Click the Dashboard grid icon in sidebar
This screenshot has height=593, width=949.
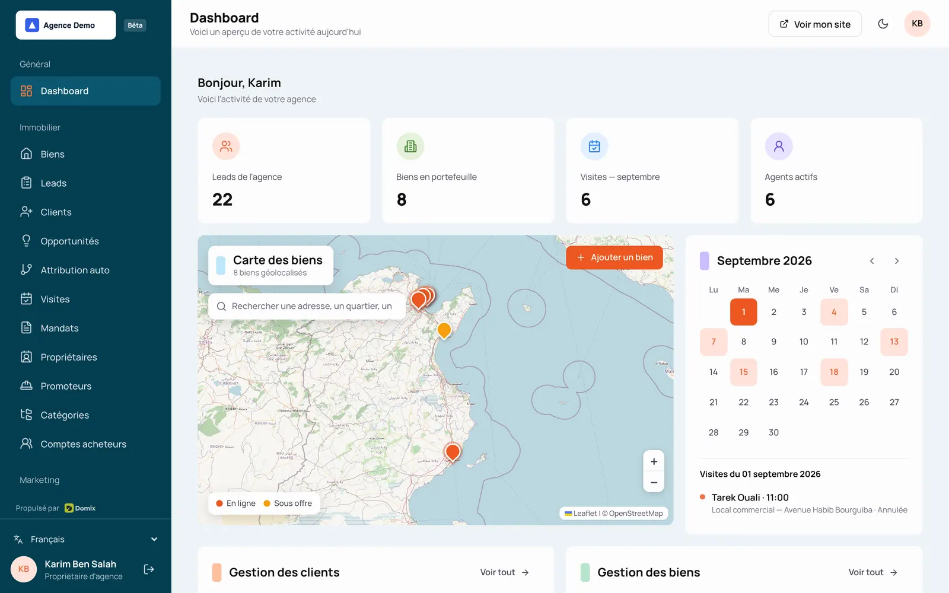point(26,91)
